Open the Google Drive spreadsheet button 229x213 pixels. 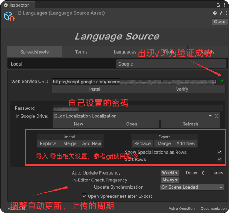tap(132, 124)
